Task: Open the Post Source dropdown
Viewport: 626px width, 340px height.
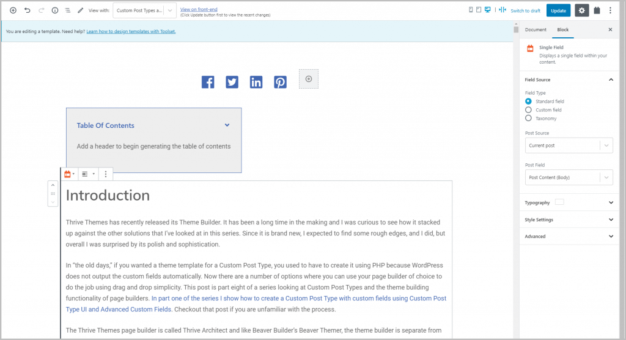Action: tap(569, 146)
